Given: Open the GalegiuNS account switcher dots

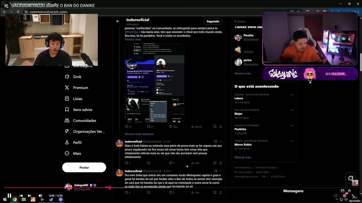Looking at the screenshot, I should pyautogui.click(x=107, y=187).
